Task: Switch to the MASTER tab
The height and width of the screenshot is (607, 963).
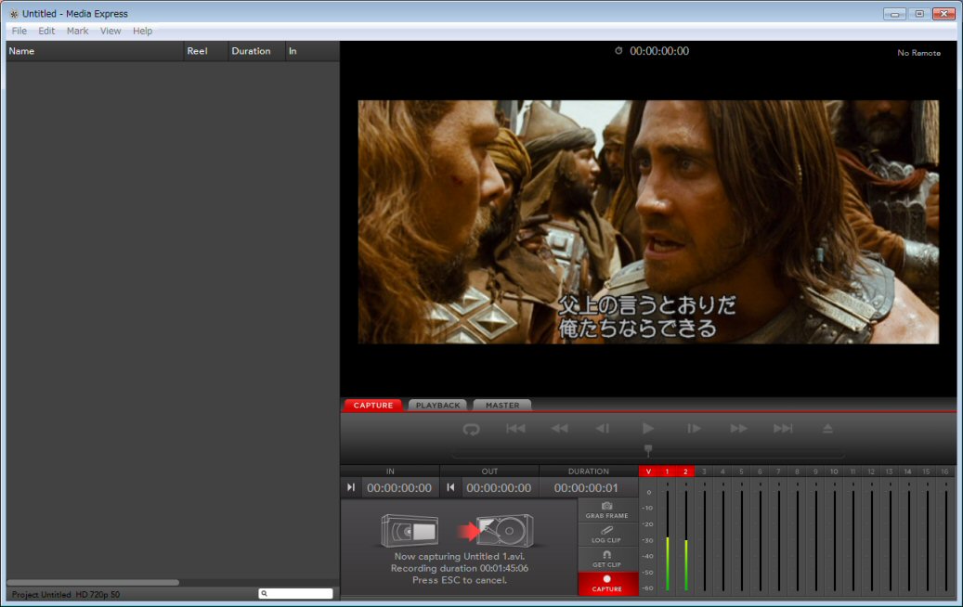Action: [502, 405]
